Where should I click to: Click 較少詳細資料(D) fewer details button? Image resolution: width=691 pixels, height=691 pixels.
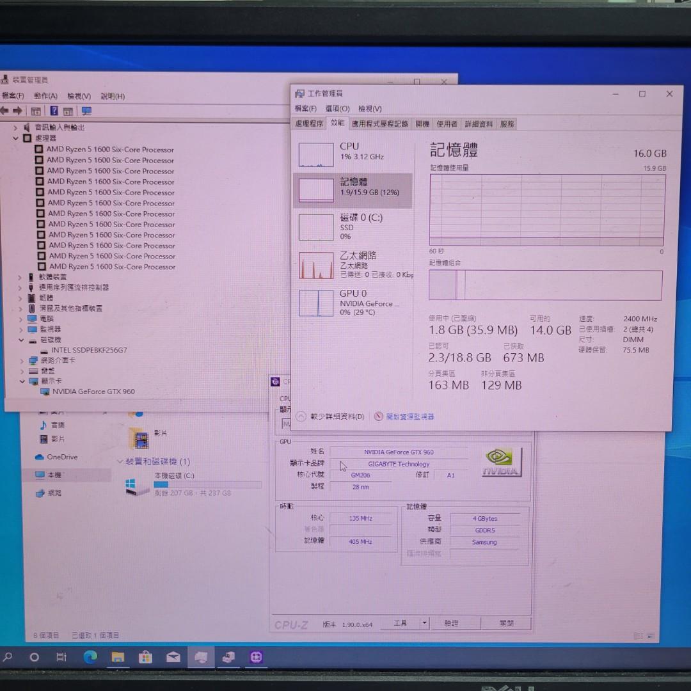(x=331, y=417)
